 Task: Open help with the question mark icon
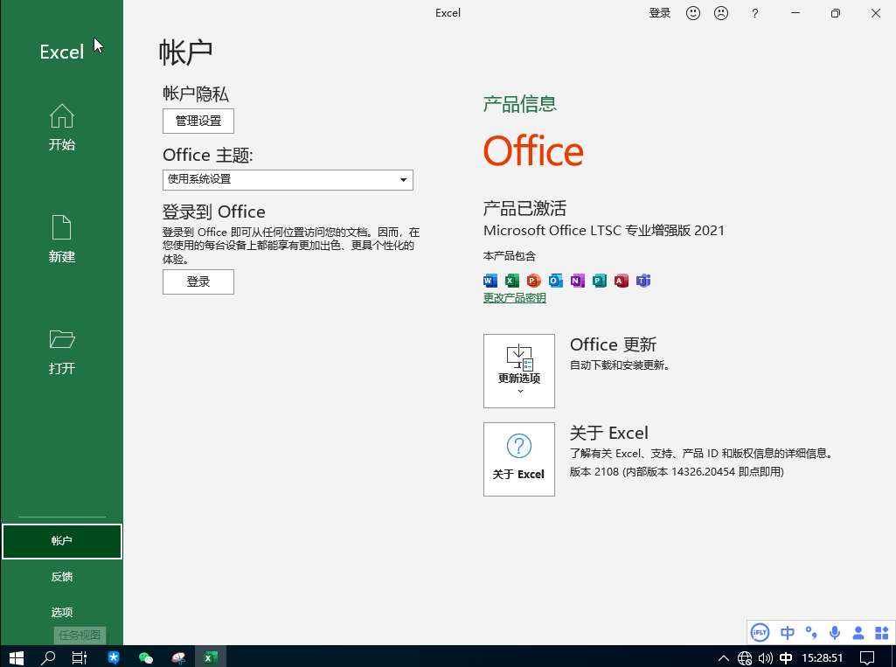pos(755,13)
